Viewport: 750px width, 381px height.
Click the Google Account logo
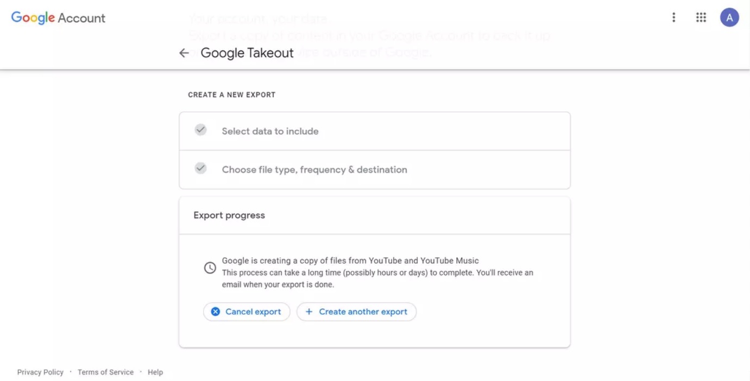(58, 18)
